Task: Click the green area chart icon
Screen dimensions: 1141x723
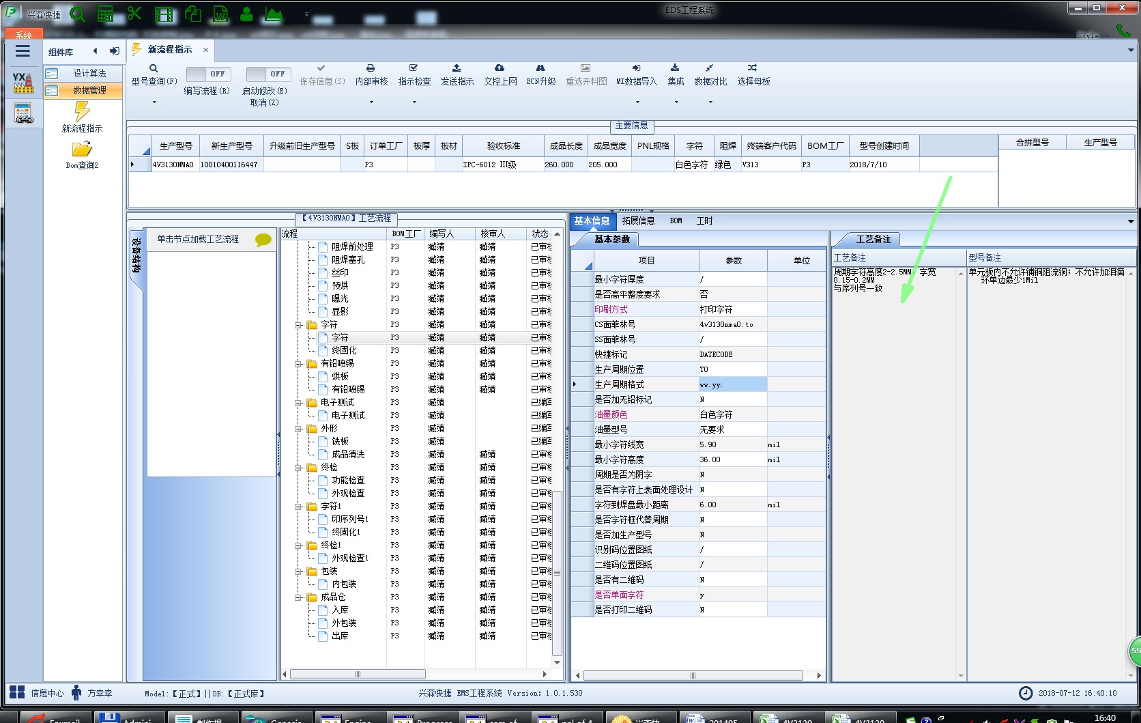Action: (274, 14)
